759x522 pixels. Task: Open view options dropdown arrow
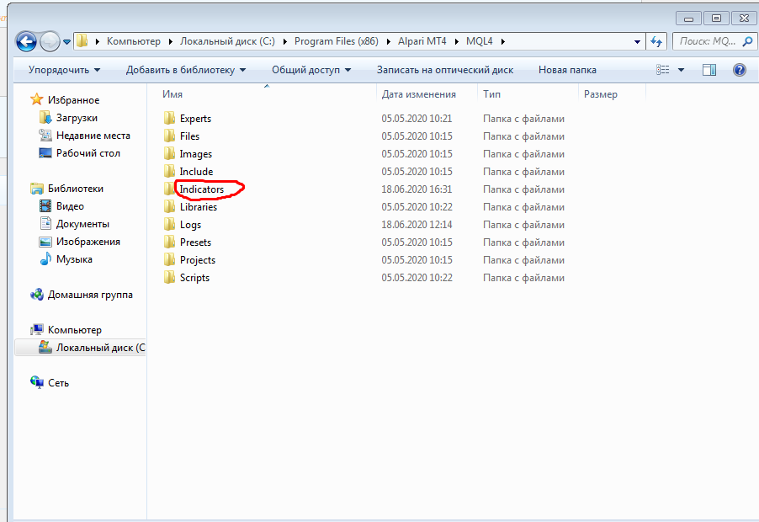point(681,70)
